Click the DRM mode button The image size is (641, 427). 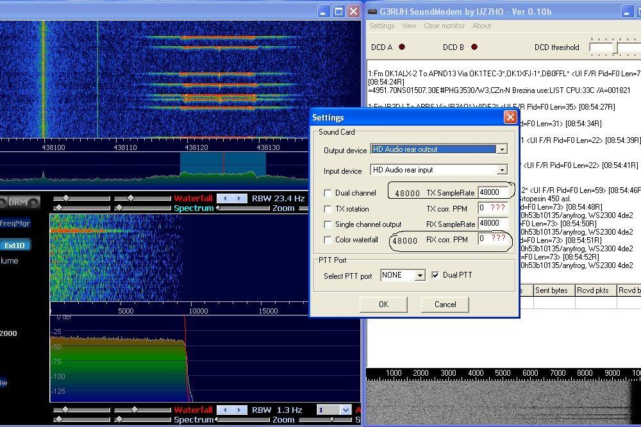tap(17, 203)
